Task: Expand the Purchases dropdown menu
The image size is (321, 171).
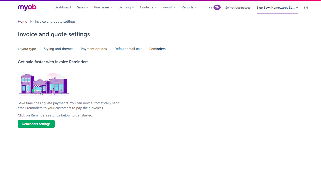Action: (x=103, y=7)
